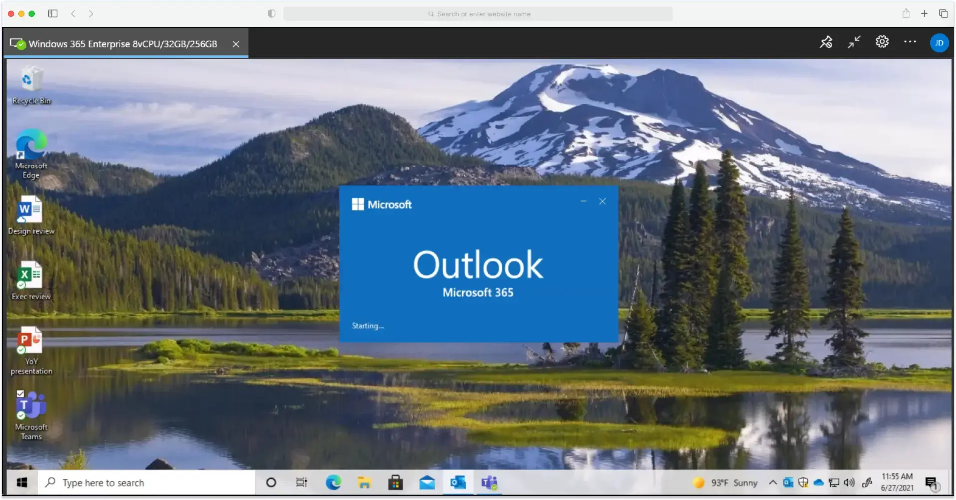Open Cloud PC session settings via the gear

[882, 42]
